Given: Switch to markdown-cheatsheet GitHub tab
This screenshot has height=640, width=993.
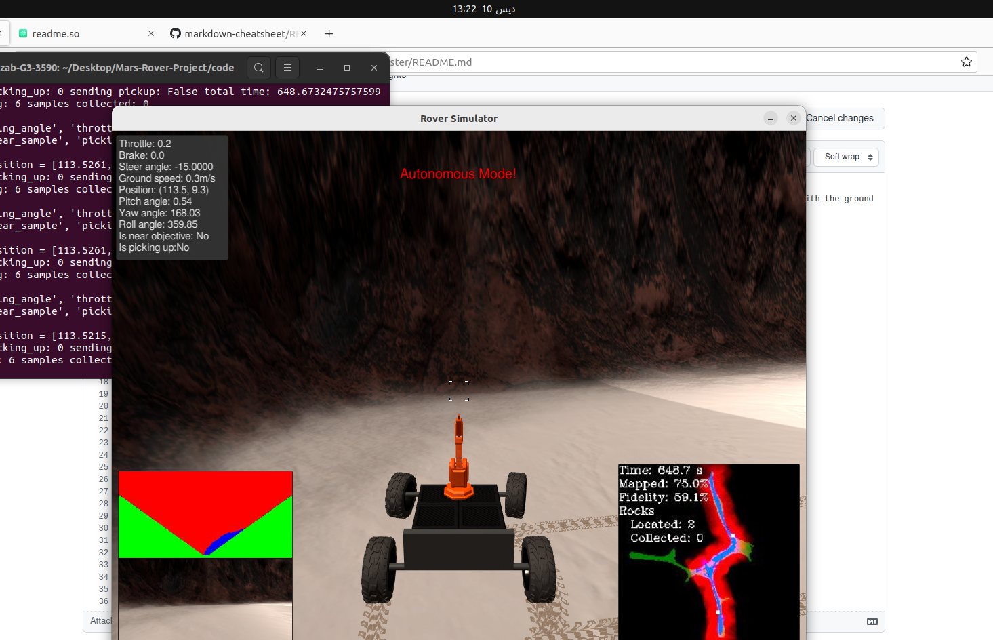Looking at the screenshot, I should pos(234,33).
